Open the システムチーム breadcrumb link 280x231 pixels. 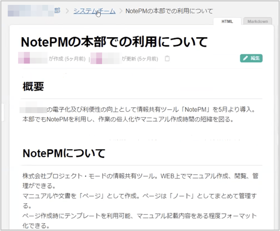pos(94,11)
